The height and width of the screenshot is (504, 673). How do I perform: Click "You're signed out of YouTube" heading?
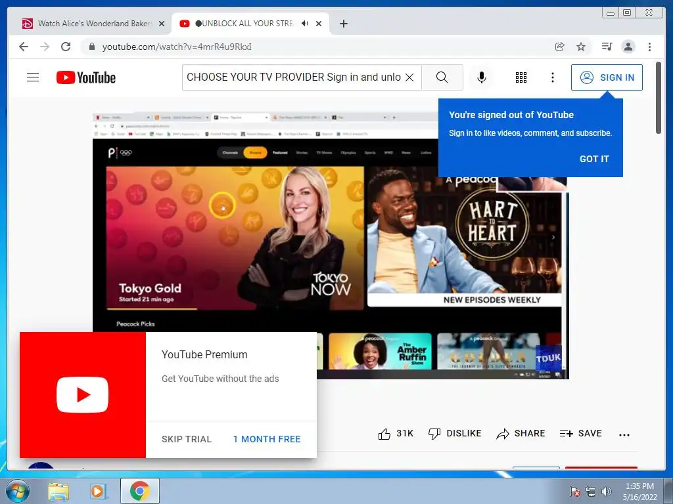coord(511,115)
